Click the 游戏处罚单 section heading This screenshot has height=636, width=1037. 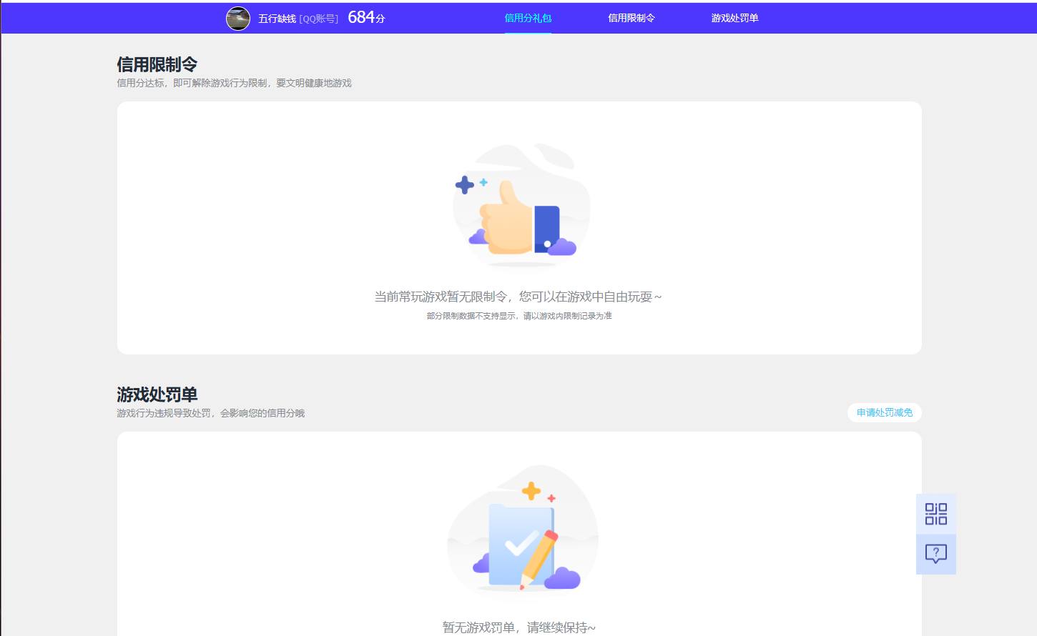(157, 394)
